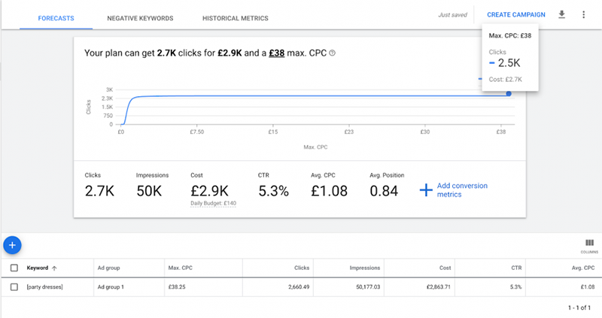Select the Forecasts tab
The height and width of the screenshot is (318, 602).
pyautogui.click(x=56, y=18)
